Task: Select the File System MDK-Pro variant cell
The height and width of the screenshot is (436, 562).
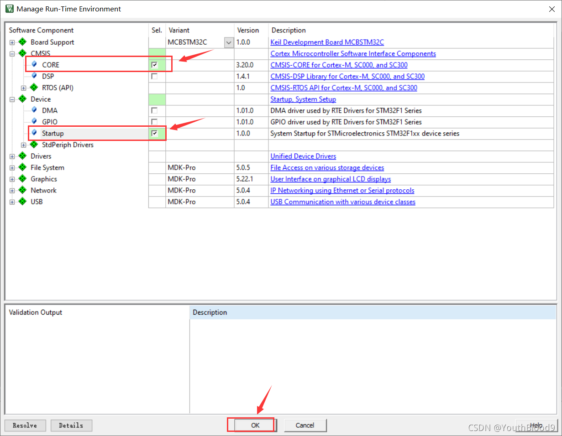Action: pyautogui.click(x=200, y=167)
